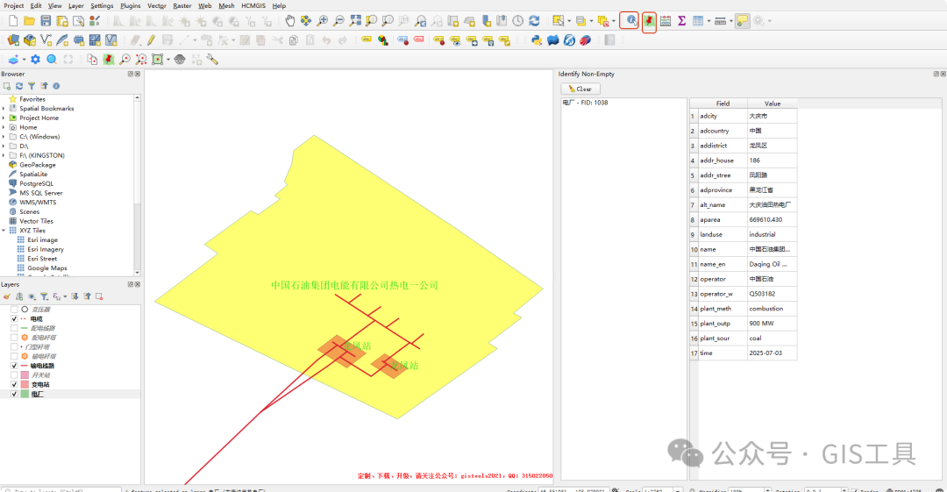Enable the 输电杆塔 layer checkbox
Viewport: 947px width, 492px height.
tap(15, 356)
